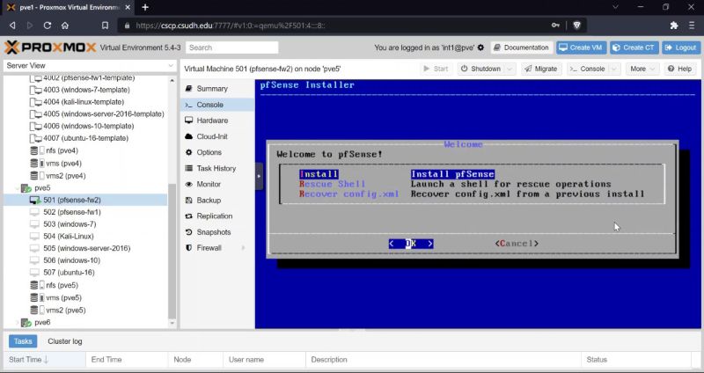
Task: Open Task History
Action: tap(217, 168)
